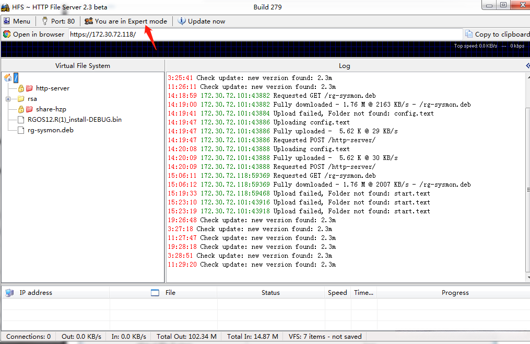Collapse log panel with double-chevron icon
The height and width of the screenshot is (344, 530).
pos(527,66)
